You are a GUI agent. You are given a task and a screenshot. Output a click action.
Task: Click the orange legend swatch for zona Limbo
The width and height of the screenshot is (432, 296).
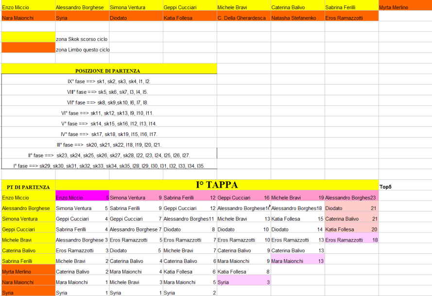[28, 48]
